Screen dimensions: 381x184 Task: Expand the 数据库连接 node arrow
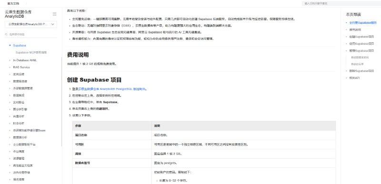10,81
